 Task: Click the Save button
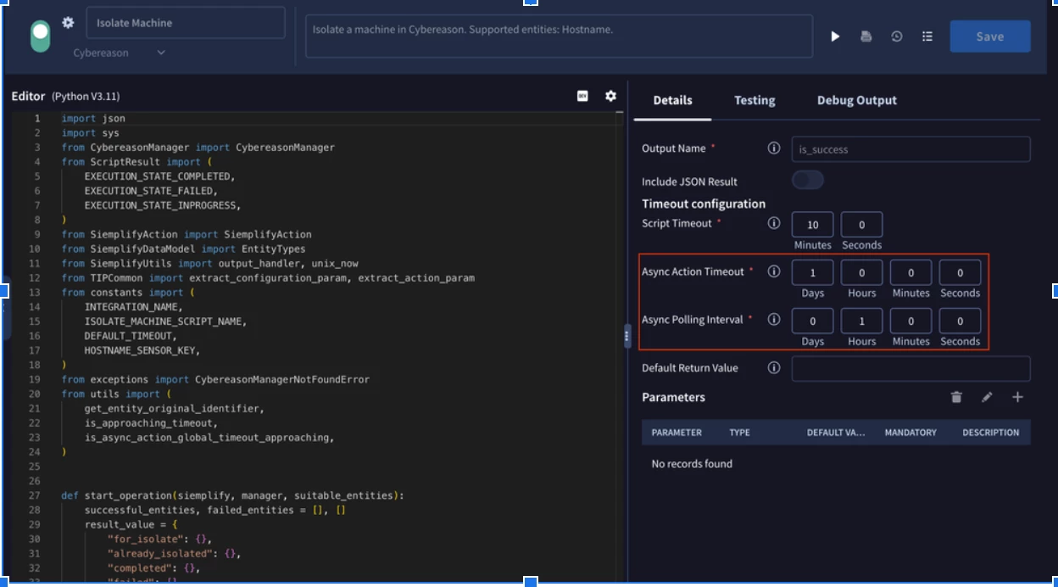[x=990, y=36]
